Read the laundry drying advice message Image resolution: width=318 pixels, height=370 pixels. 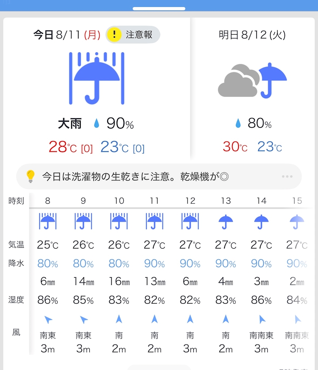tap(135, 177)
